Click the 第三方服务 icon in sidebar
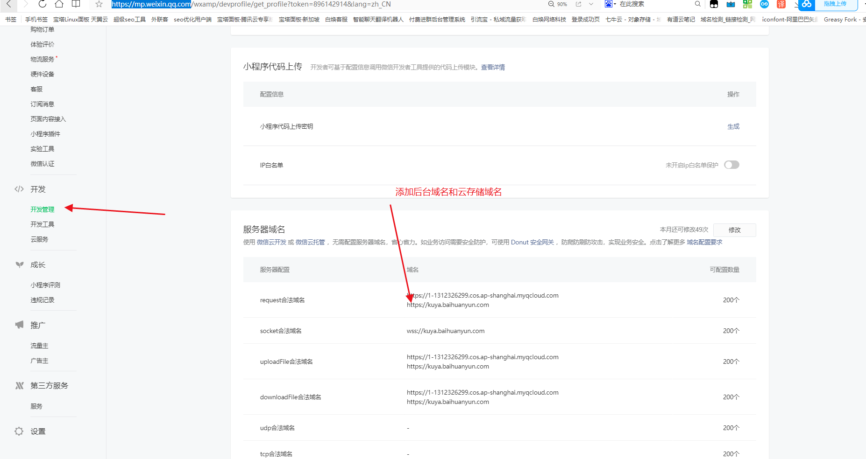The width and height of the screenshot is (866, 459). (x=19, y=385)
